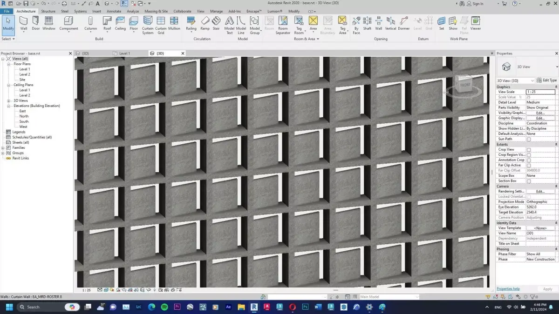Image resolution: width=559 pixels, height=314 pixels.
Task: Choose the Model Group tool
Action: pos(254,25)
